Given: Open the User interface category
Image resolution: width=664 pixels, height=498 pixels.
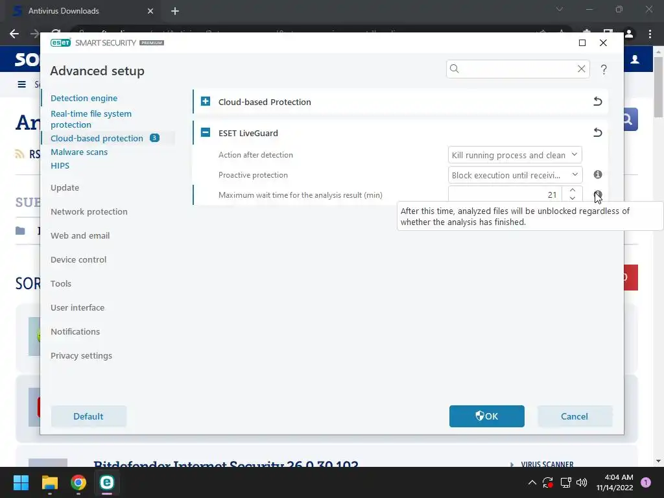Looking at the screenshot, I should coord(78,307).
